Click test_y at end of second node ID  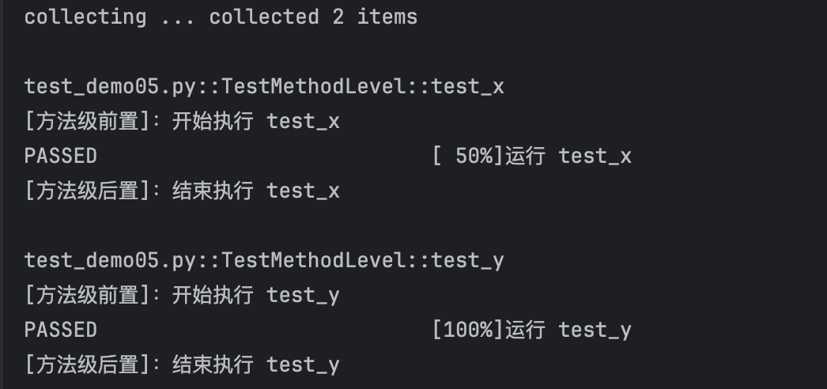coord(467,260)
